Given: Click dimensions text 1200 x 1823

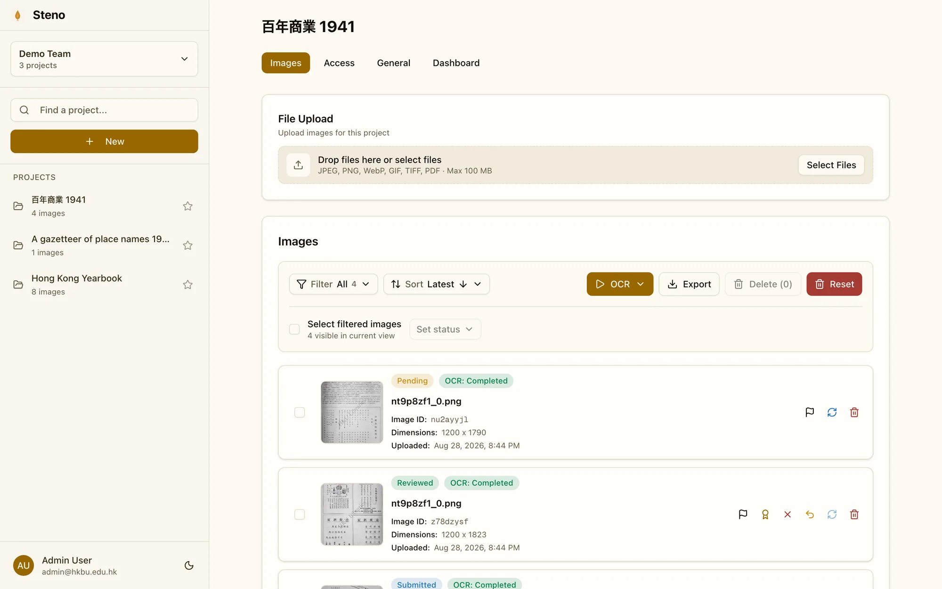Looking at the screenshot, I should (463, 535).
